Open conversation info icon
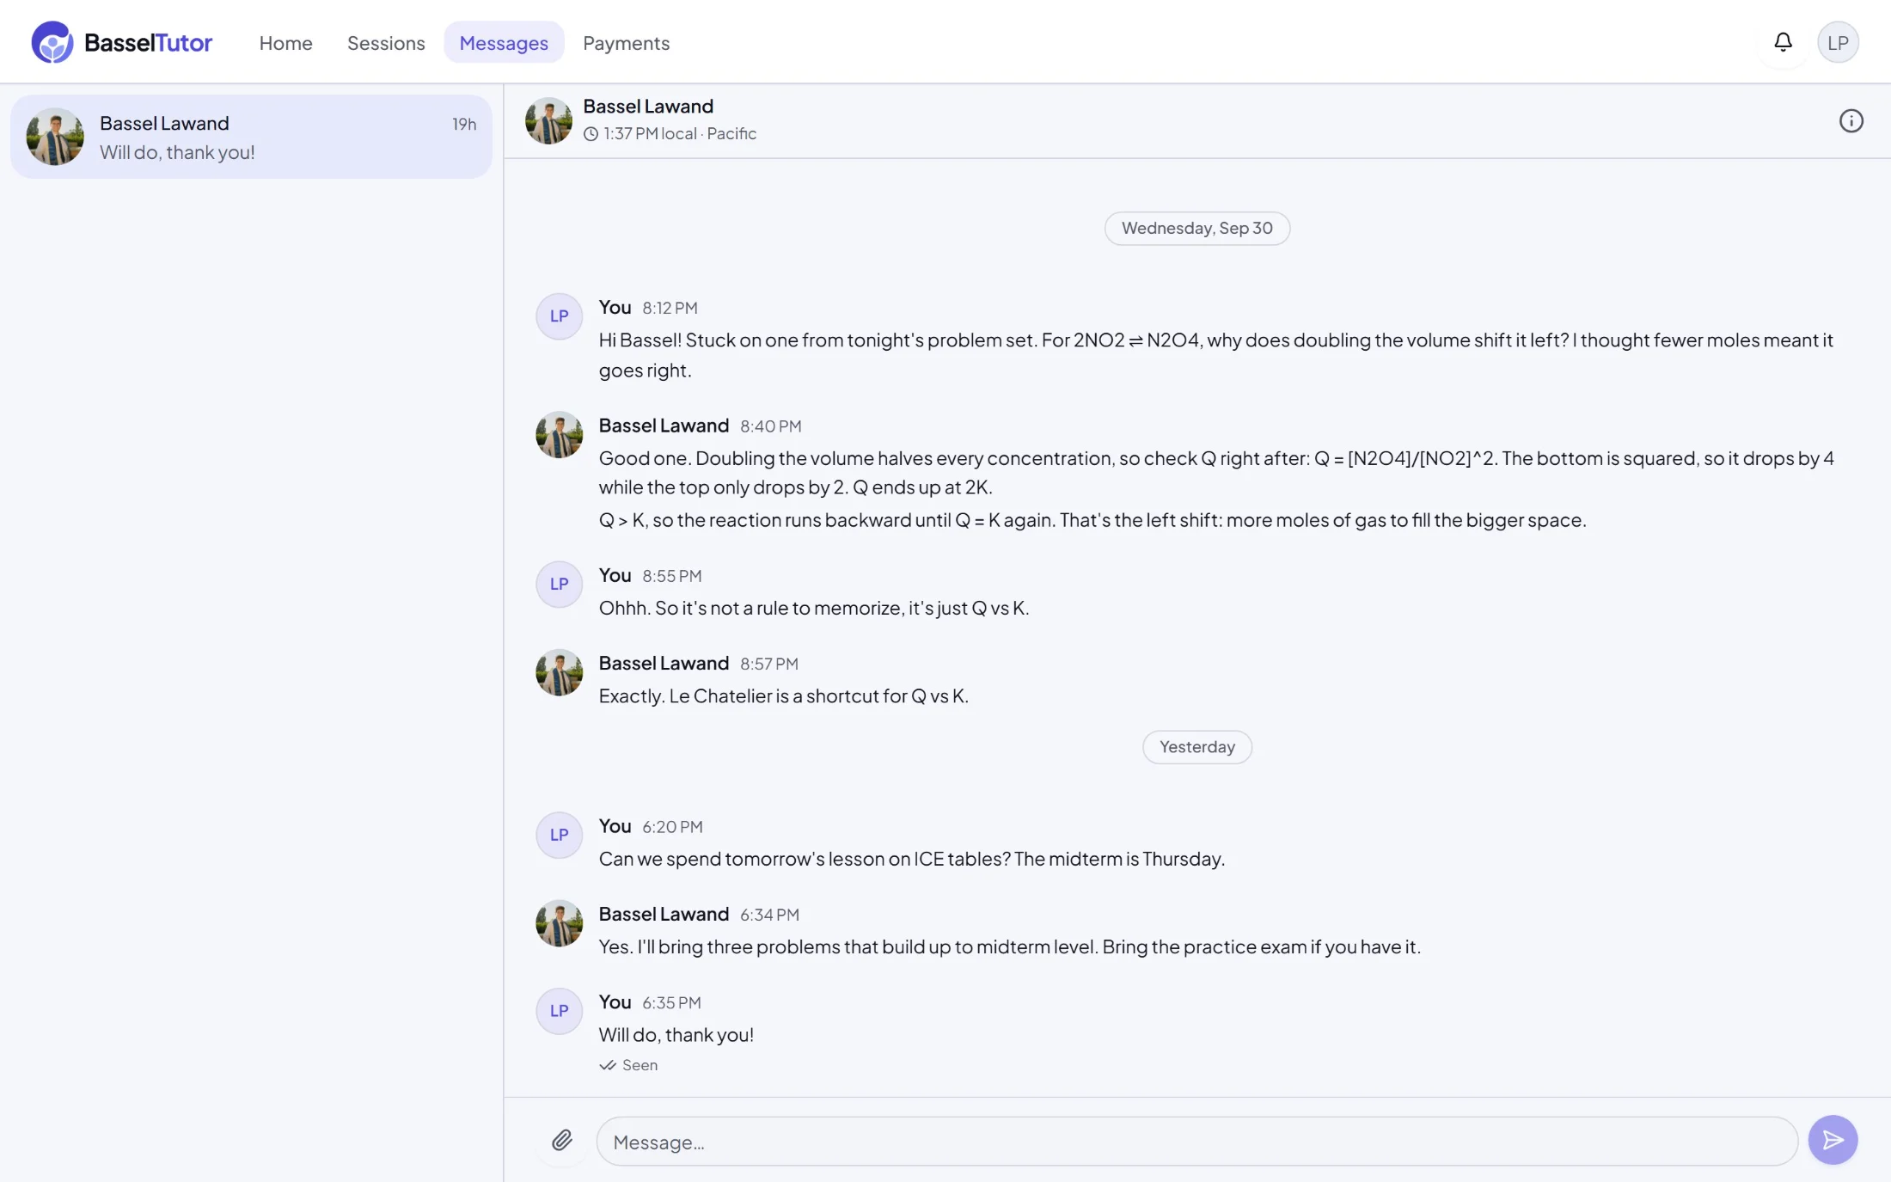 1851,121
